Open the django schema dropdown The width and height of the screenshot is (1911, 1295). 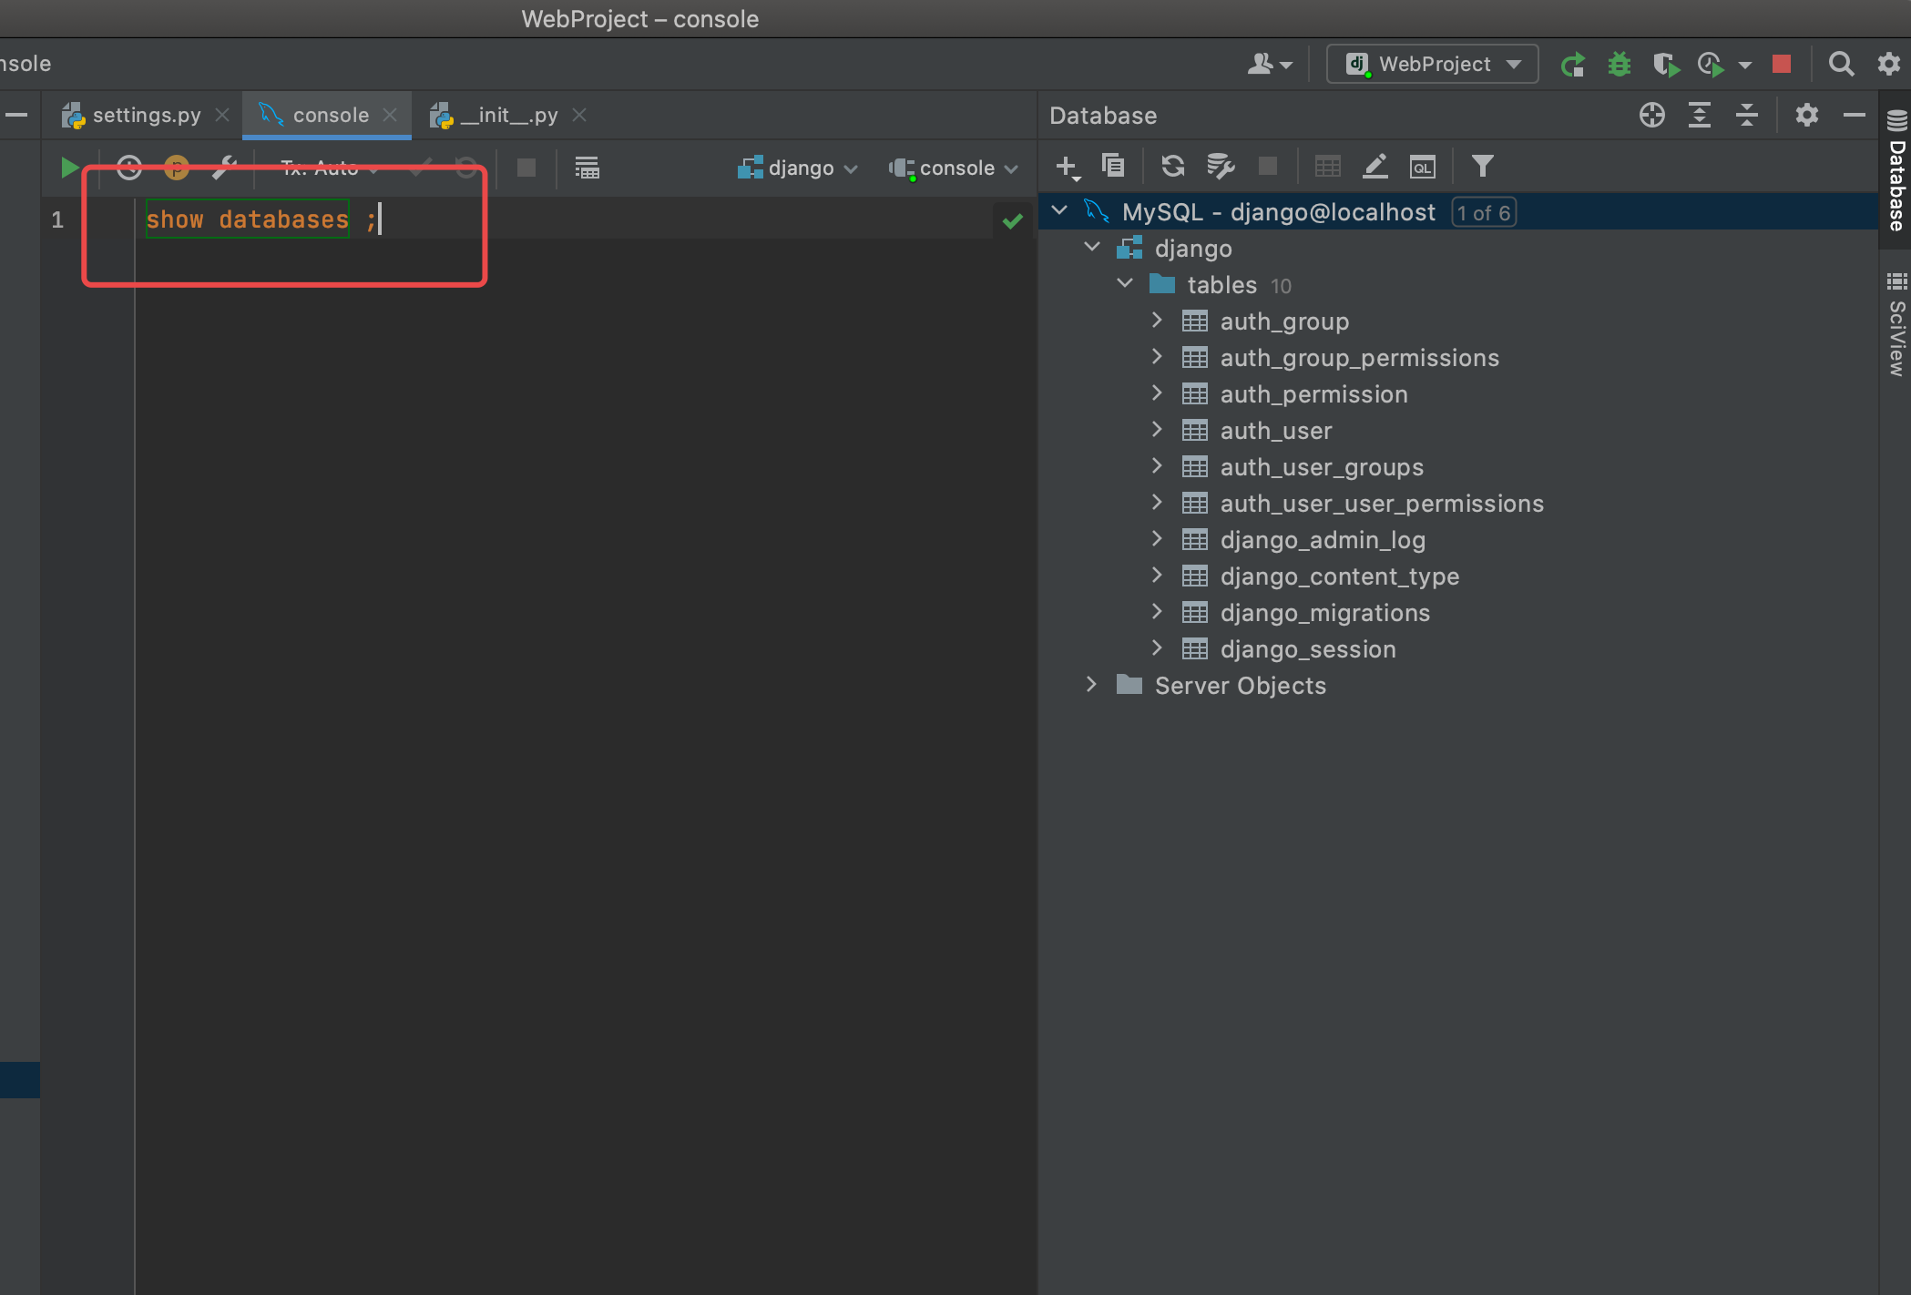point(798,168)
